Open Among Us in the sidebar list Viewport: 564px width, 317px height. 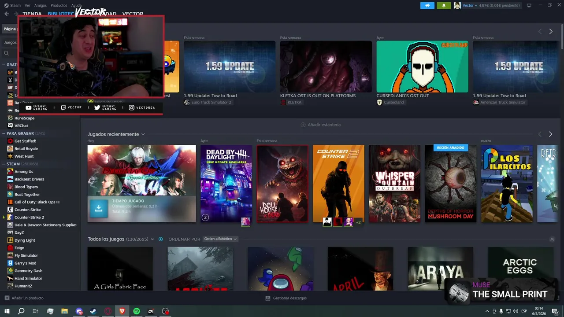click(x=24, y=172)
